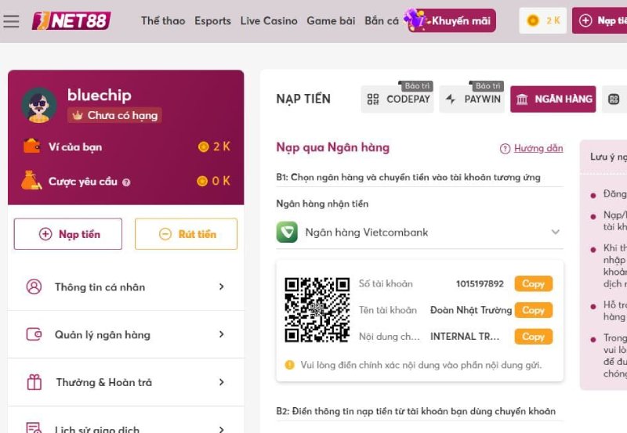
Task: Click the question mark icon beside Hướng dẫn
Action: pyautogui.click(x=505, y=149)
